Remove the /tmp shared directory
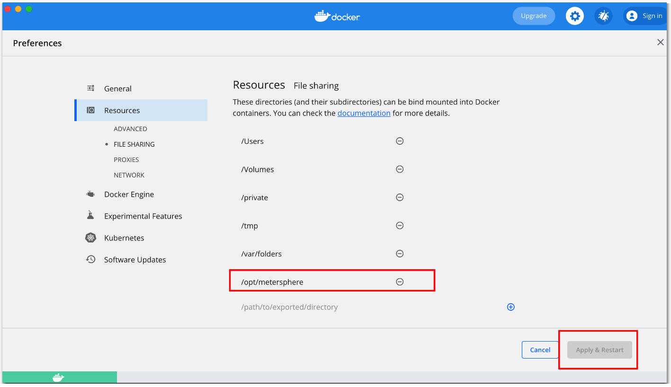Viewport: 671px width, 387px height. click(x=400, y=226)
